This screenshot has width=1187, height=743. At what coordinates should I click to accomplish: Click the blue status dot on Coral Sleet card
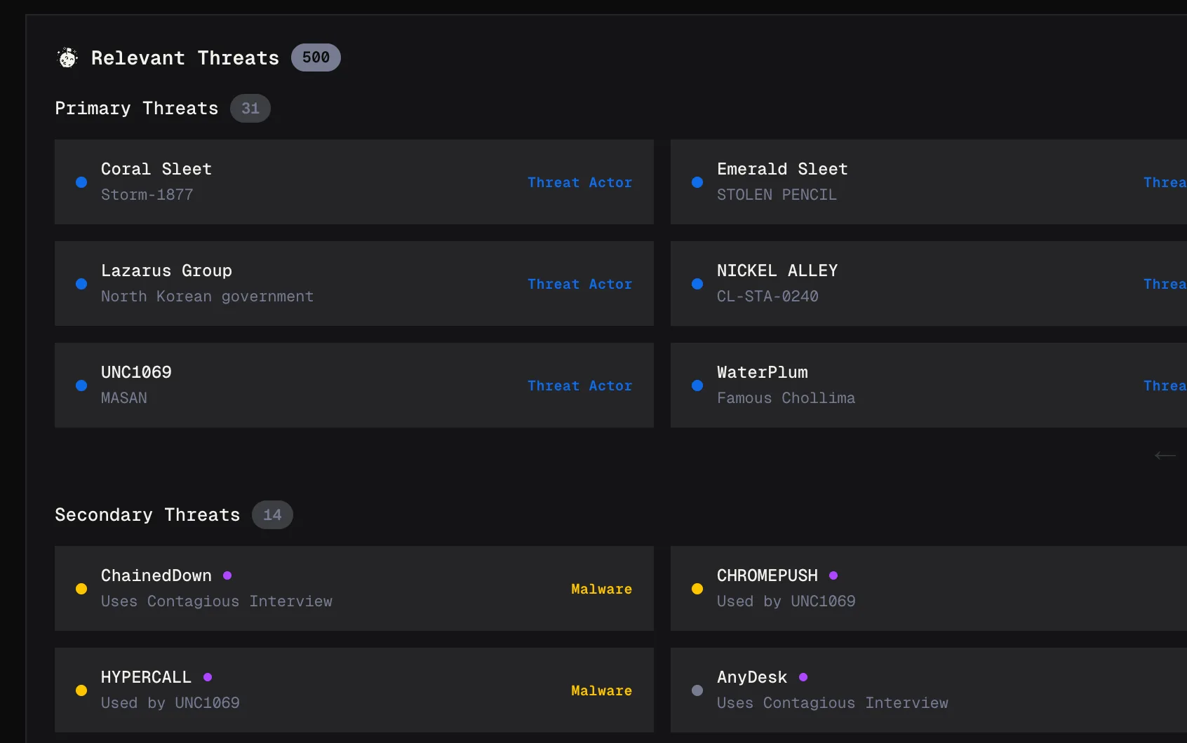81,182
